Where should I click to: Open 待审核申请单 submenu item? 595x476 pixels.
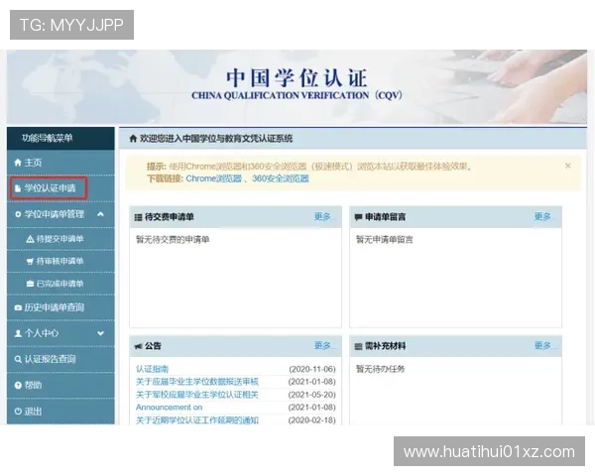coord(59,261)
